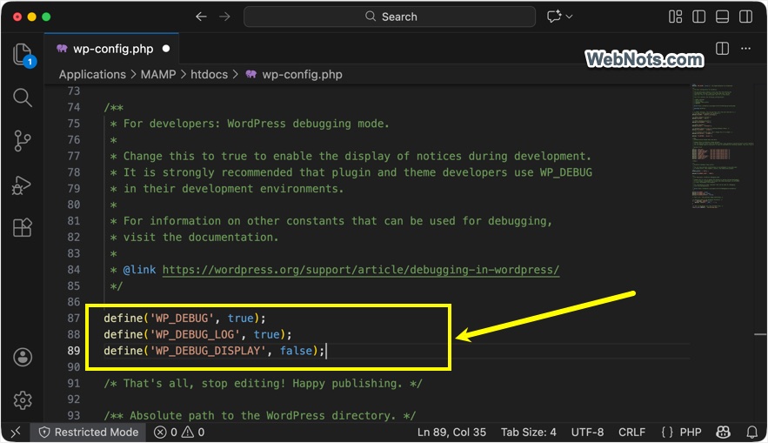
Task: Click Applications in the breadcrumb
Action: coord(92,75)
